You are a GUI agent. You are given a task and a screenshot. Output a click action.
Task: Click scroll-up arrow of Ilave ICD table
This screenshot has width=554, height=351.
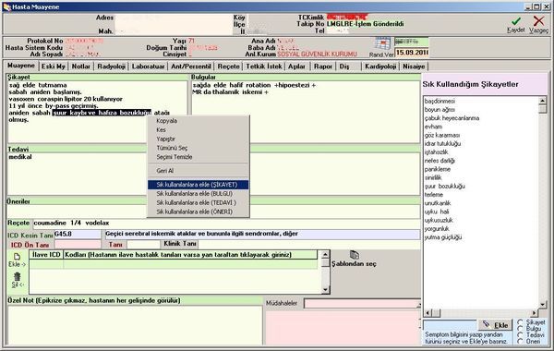(x=325, y=255)
